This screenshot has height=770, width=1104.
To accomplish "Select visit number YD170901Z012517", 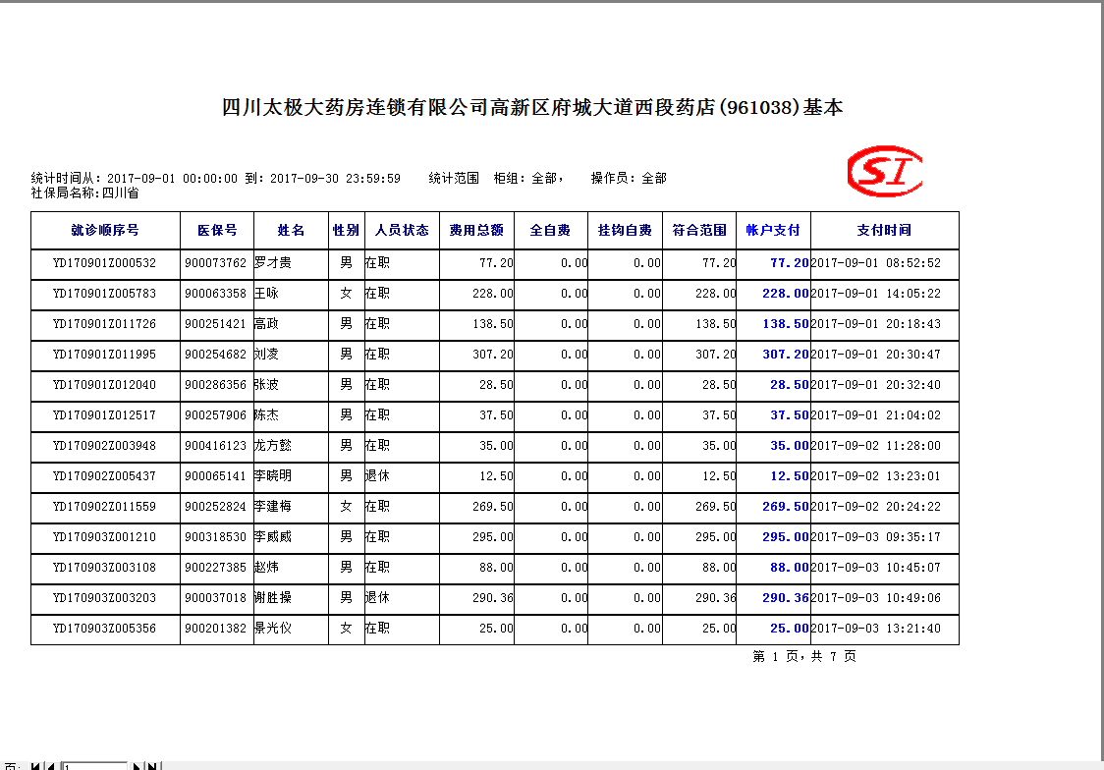I will coord(104,415).
